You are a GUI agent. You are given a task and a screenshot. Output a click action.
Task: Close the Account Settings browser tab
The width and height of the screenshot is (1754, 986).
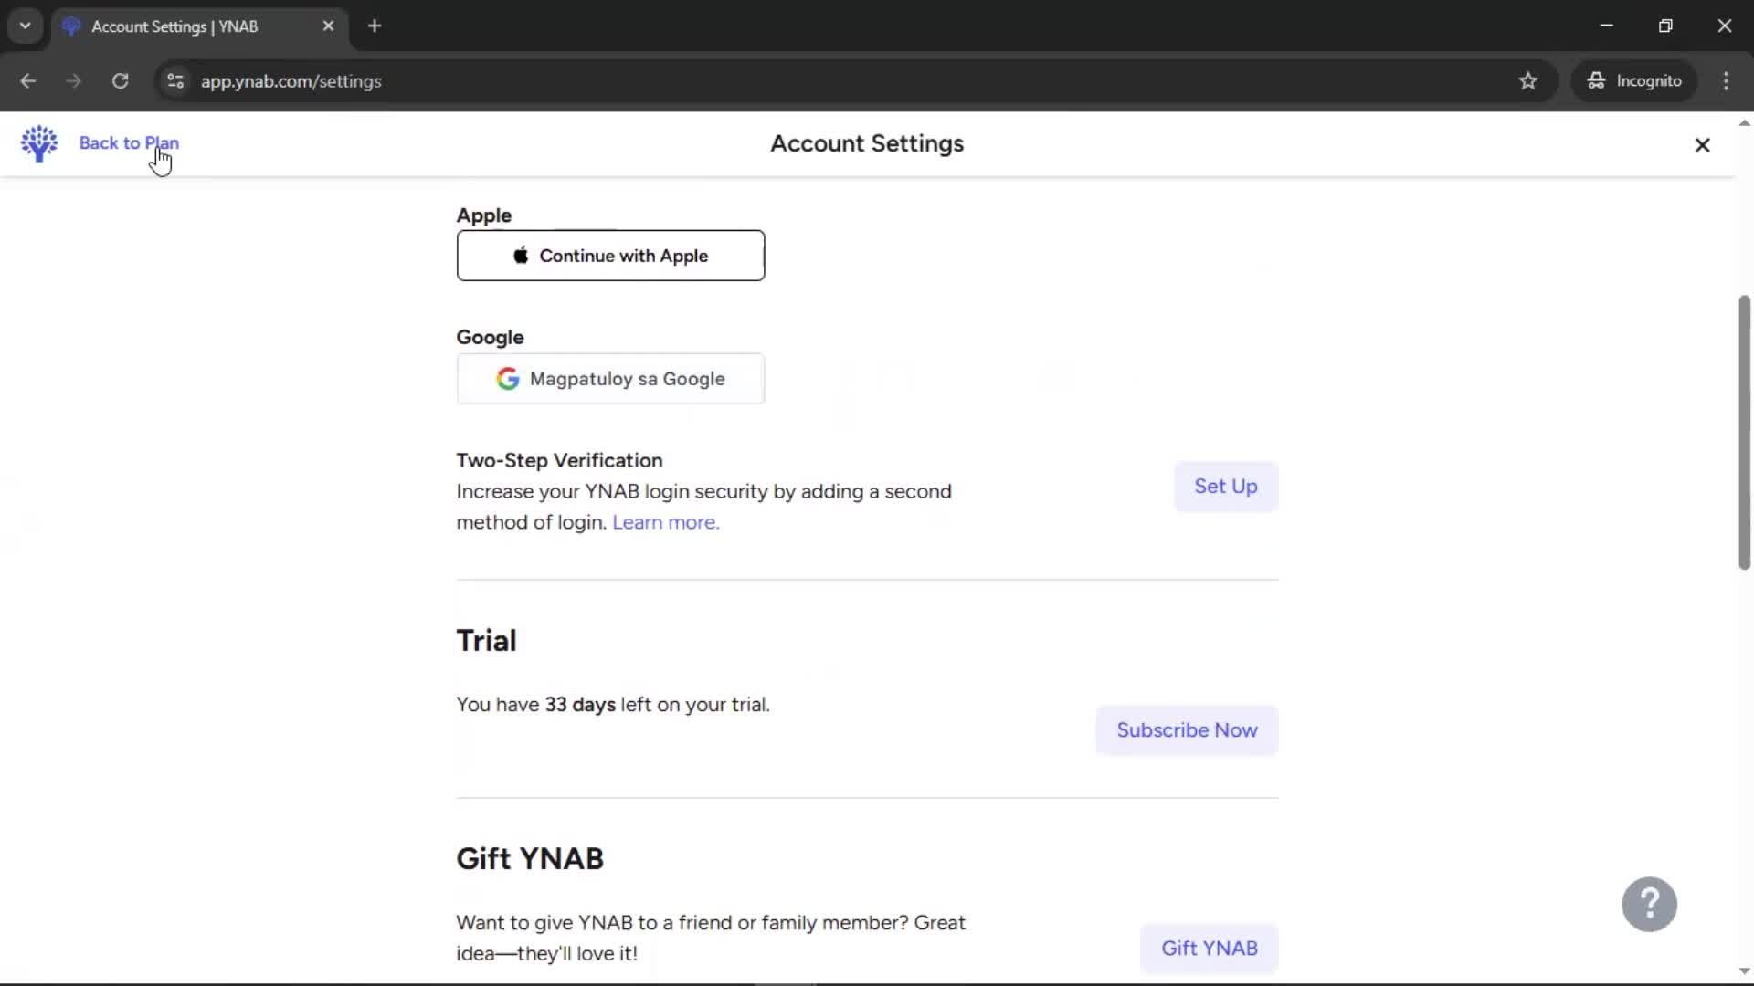pyautogui.click(x=328, y=26)
